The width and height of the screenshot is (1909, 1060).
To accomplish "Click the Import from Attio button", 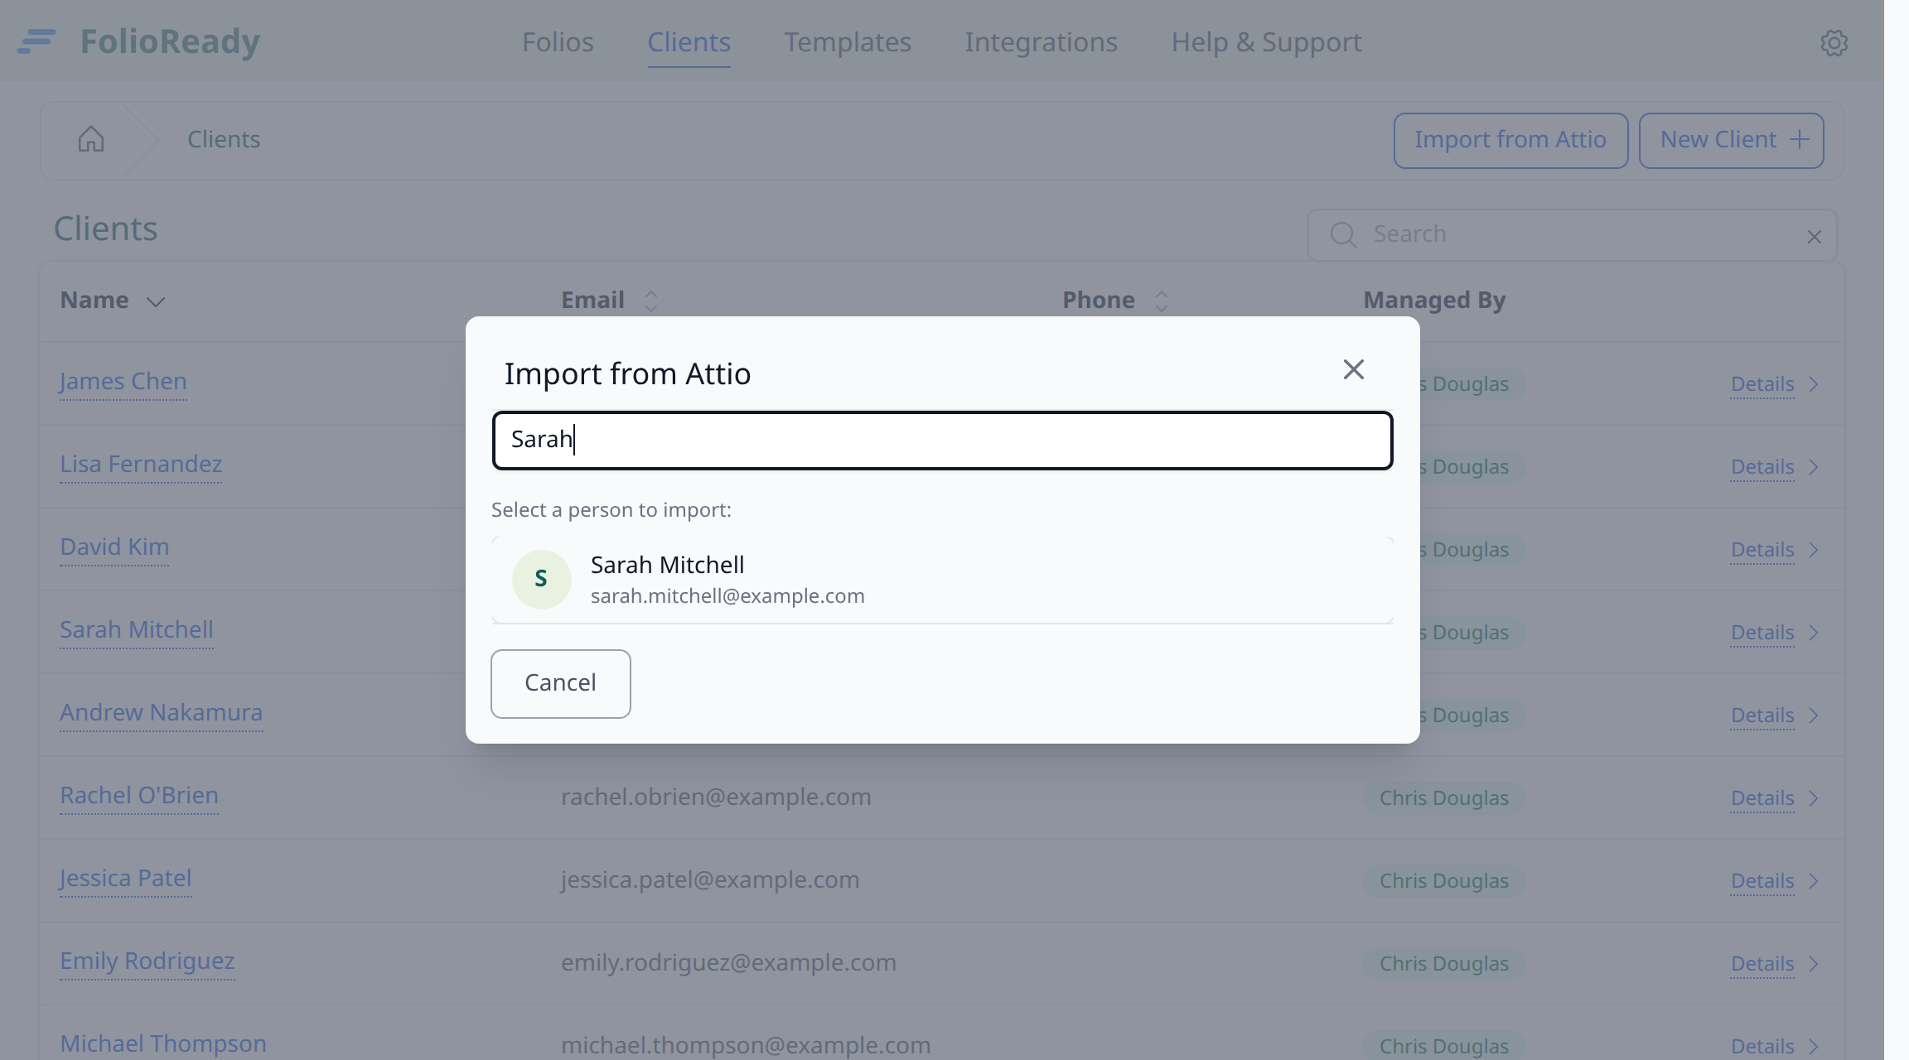I will (1510, 140).
